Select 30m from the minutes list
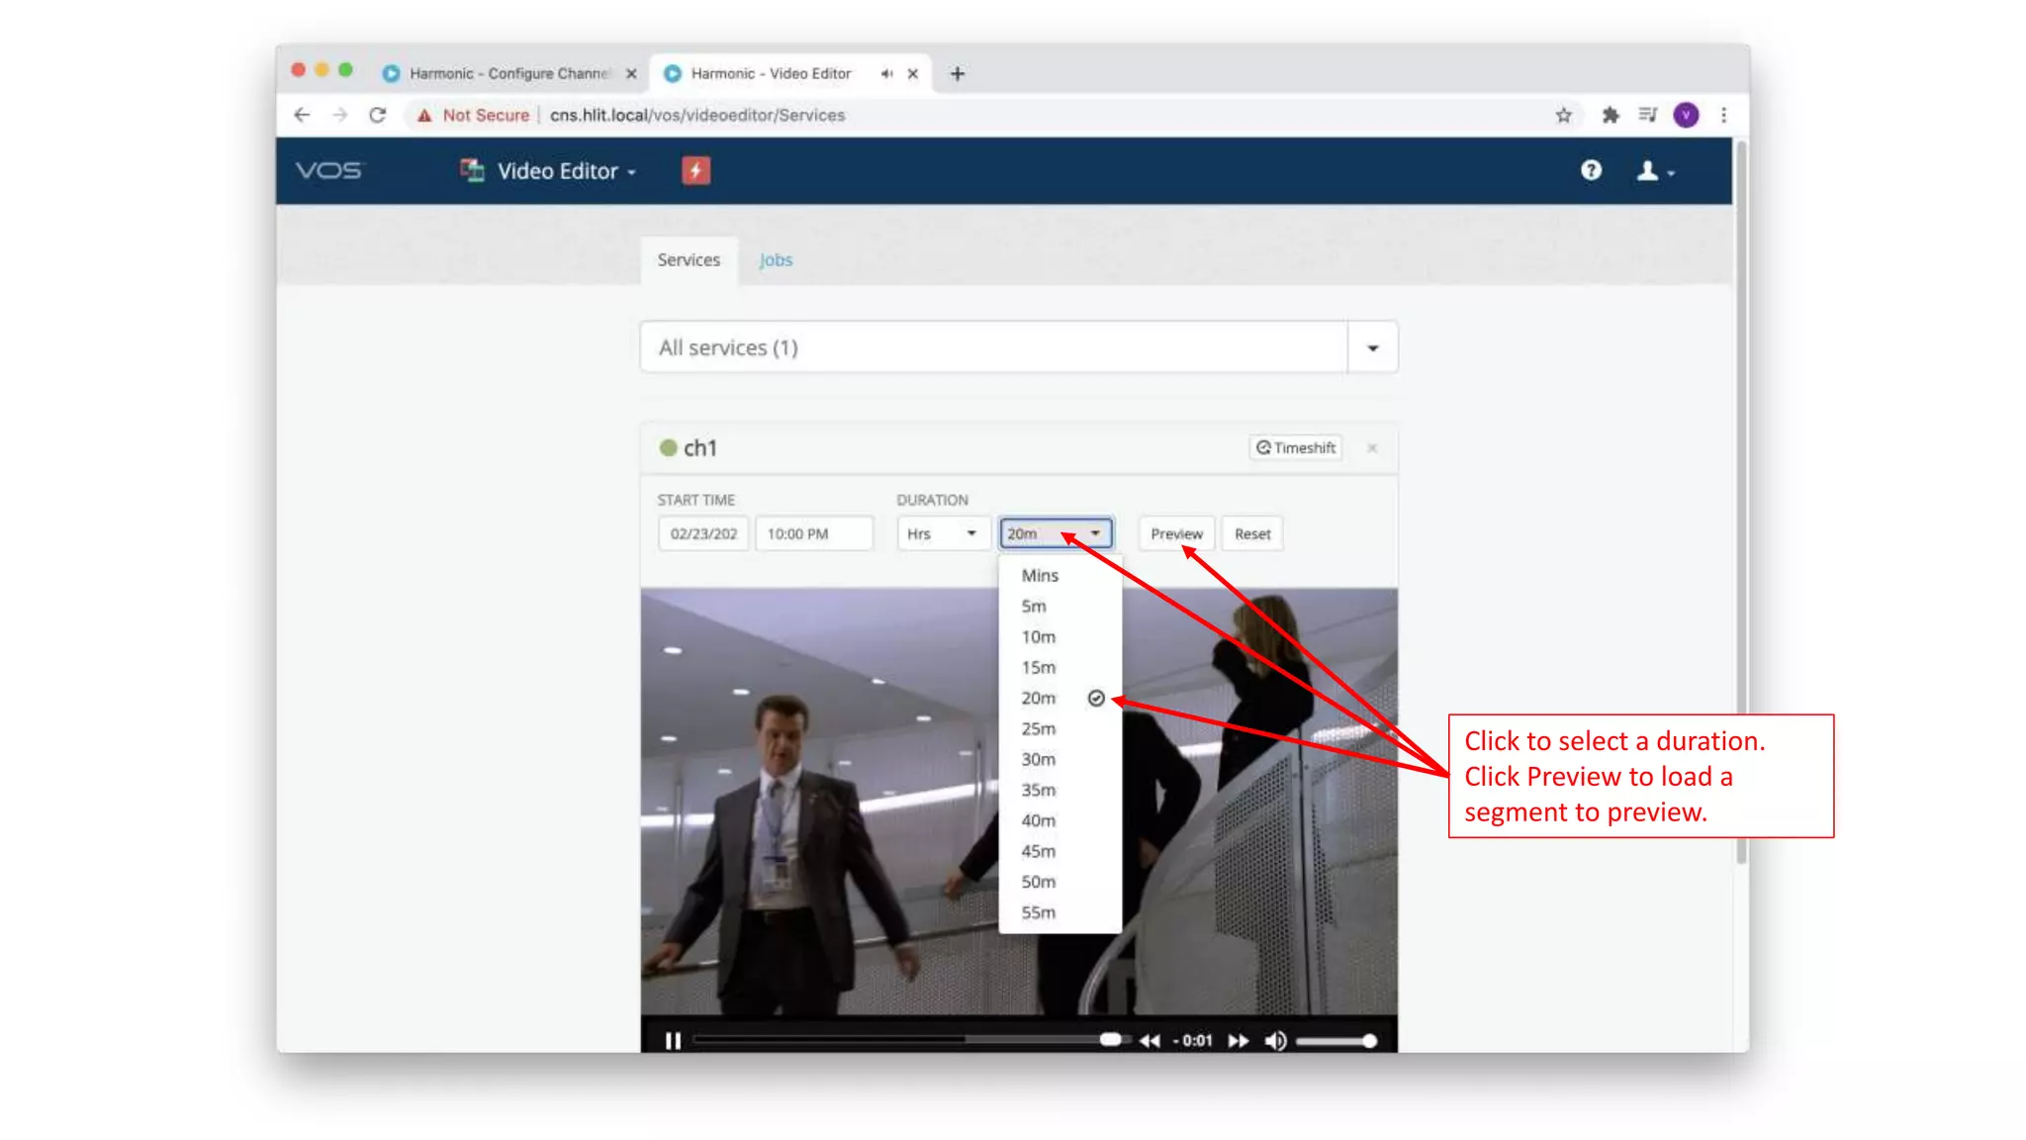Image resolution: width=2026 pixels, height=1140 pixels. [1038, 759]
